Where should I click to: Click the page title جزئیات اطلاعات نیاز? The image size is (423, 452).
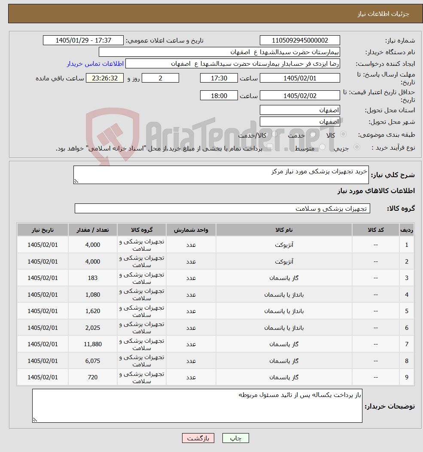[383, 14]
